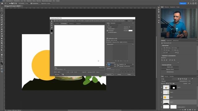Open the optimize menu icon beside Preset

133,23
